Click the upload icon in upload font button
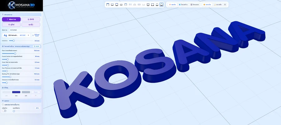 pyautogui.click(x=33, y=36)
